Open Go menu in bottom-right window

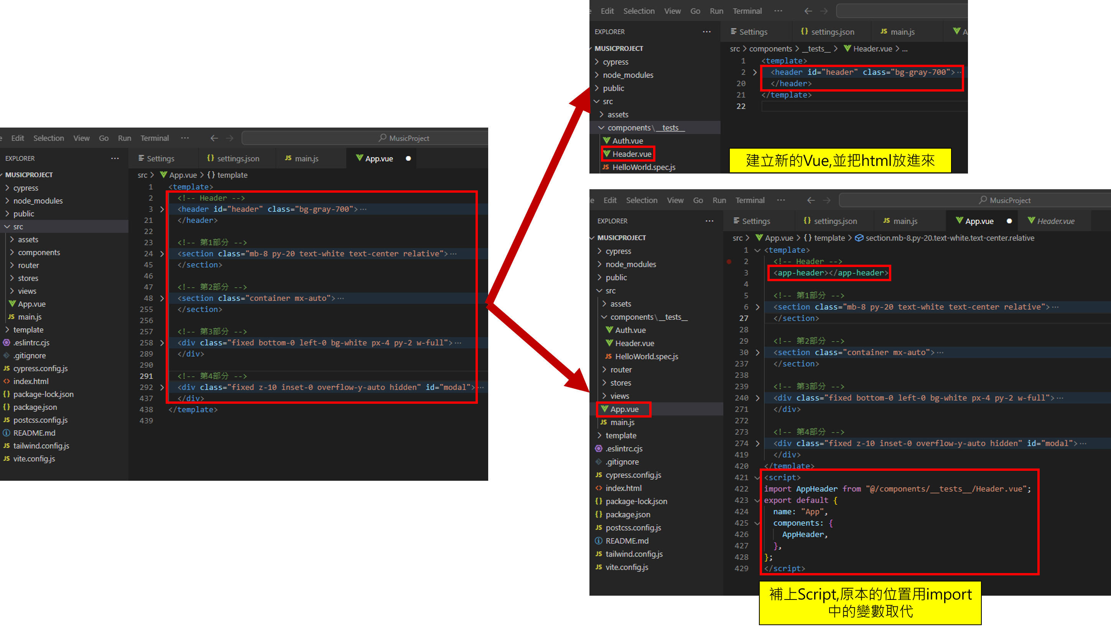(698, 200)
